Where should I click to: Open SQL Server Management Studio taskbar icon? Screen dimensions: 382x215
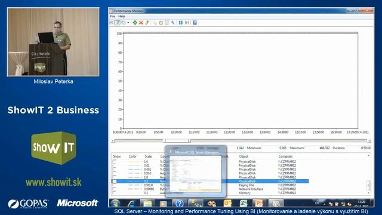tap(196, 203)
